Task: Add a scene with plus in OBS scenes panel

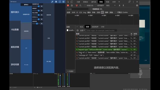Action: click(10, 87)
